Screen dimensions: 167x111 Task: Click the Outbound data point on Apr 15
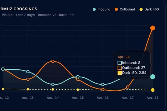tap(78, 80)
